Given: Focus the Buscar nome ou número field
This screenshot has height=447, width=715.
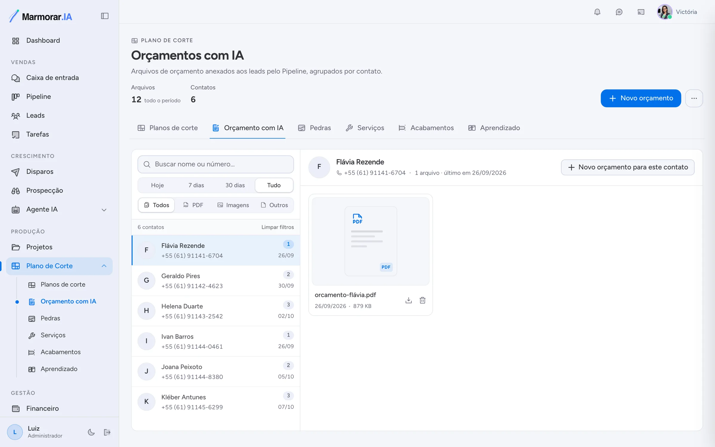Looking at the screenshot, I should click(x=216, y=164).
